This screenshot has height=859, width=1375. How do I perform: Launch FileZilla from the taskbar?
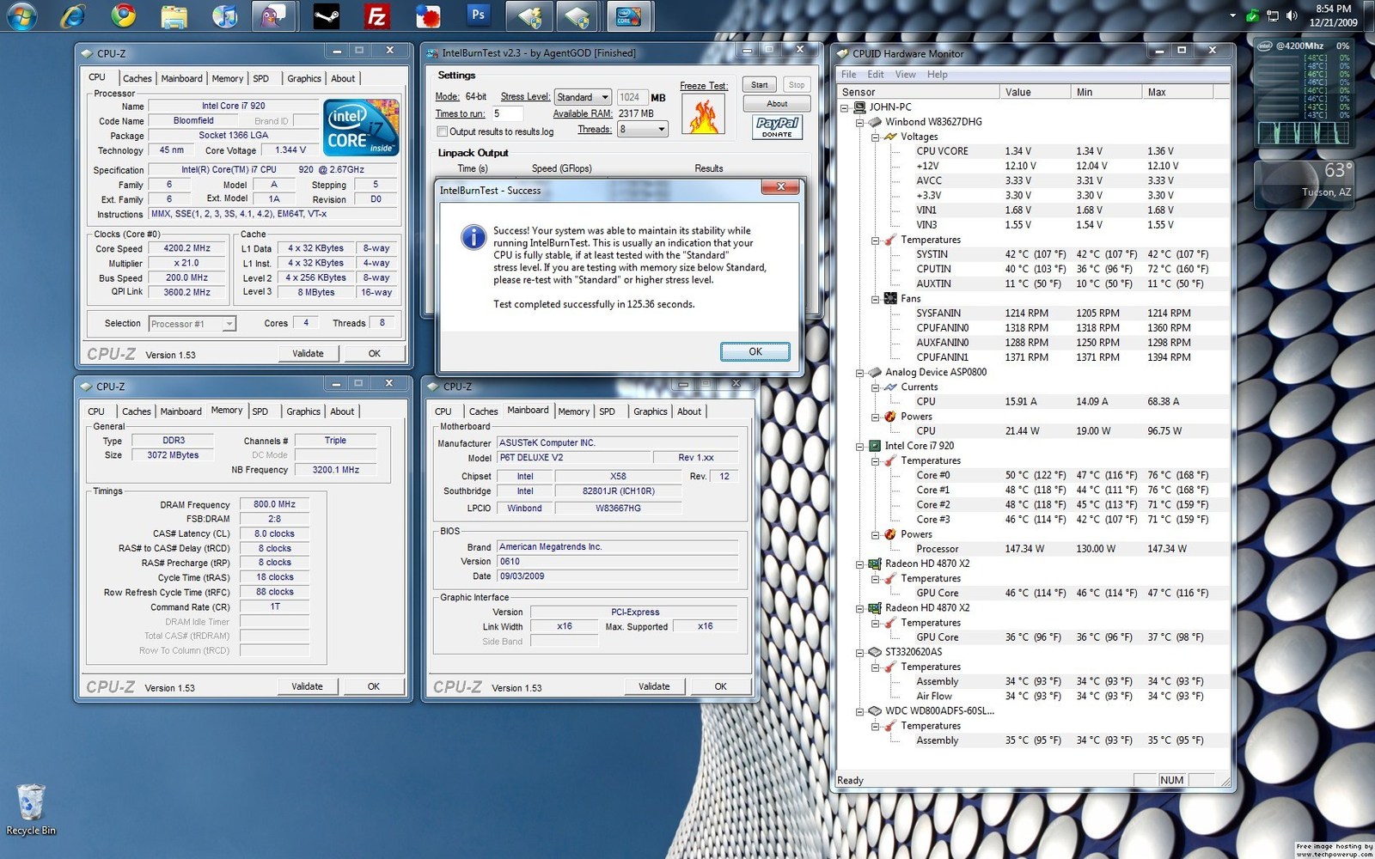click(x=376, y=15)
